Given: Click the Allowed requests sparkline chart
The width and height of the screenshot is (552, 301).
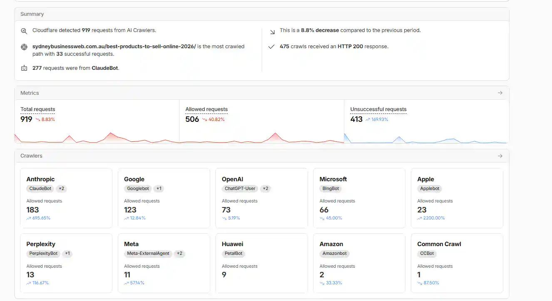Looking at the screenshot, I should coord(261,137).
